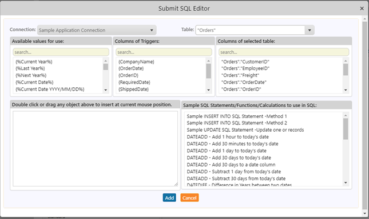Open the Connection dropdown
Screen dimensions: 369x219
tap(97, 30)
